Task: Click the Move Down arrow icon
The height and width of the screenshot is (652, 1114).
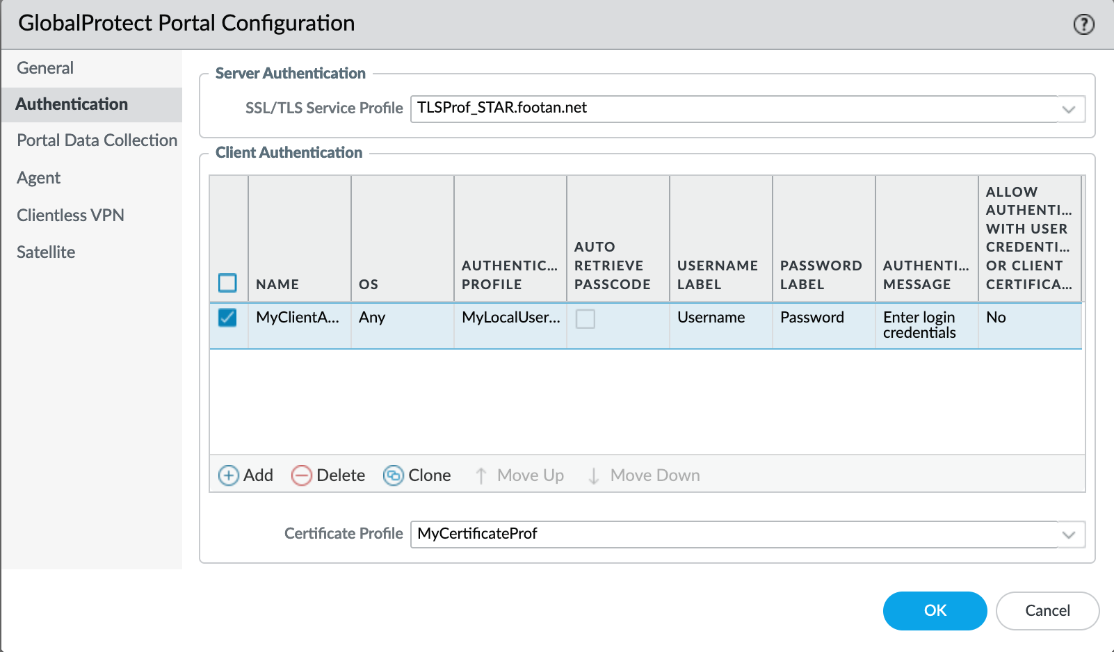Action: click(594, 475)
